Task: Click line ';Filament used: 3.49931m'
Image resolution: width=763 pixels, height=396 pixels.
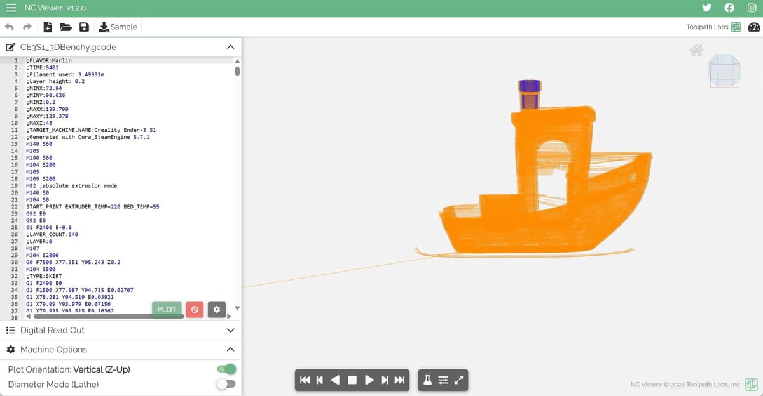Action: pyautogui.click(x=65, y=74)
